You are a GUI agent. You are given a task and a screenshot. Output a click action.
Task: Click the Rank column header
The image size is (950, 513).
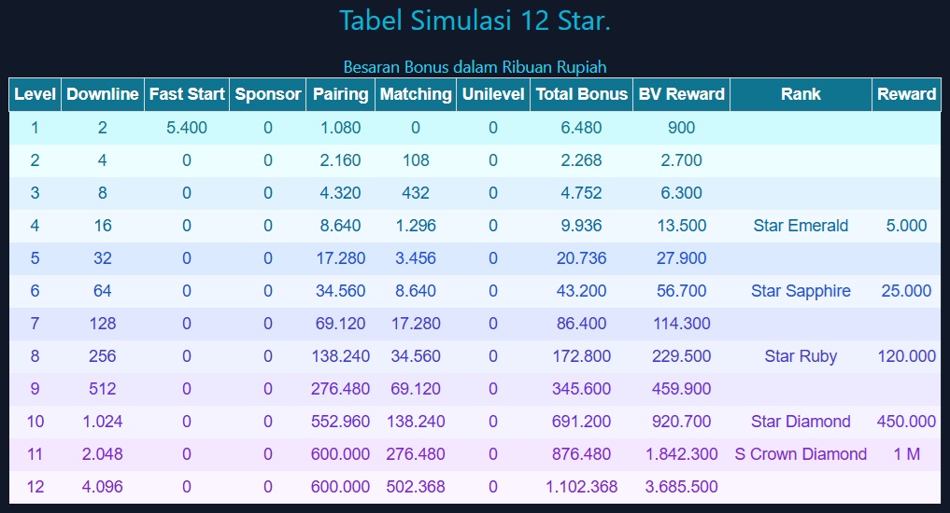tap(801, 94)
